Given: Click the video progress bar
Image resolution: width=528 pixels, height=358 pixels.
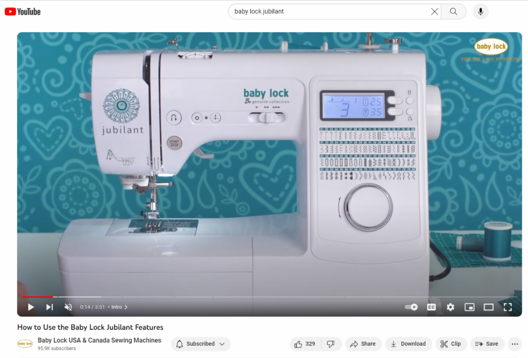Looking at the screenshot, I should [264, 297].
